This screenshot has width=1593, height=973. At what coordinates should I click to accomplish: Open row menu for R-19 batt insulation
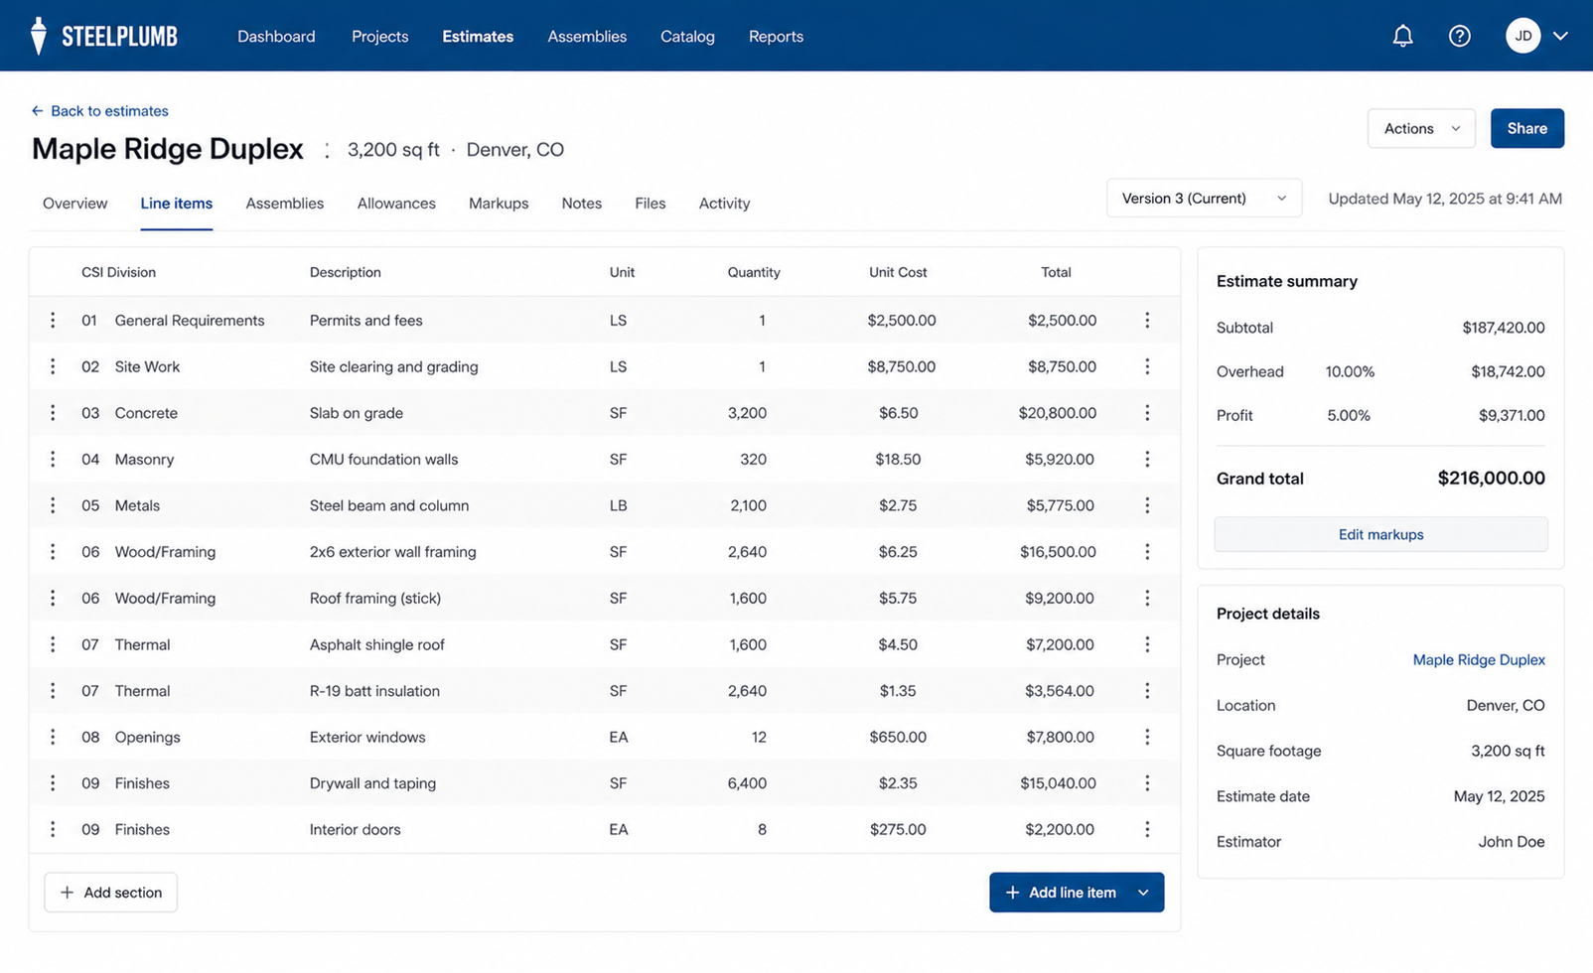pyautogui.click(x=1147, y=691)
